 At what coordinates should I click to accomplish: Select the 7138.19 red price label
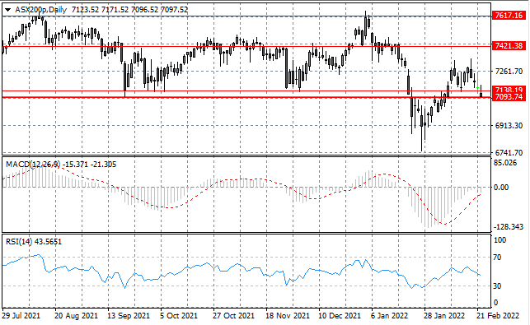(x=509, y=90)
